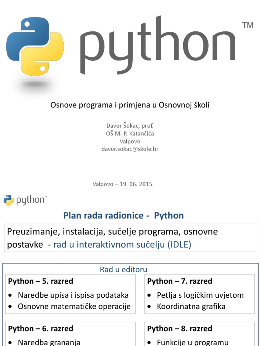Click the TM trademark symbol beside python
The image size is (260, 346).
(x=247, y=25)
